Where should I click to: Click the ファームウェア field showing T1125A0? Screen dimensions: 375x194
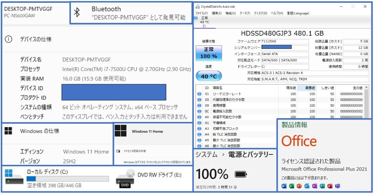click(285, 42)
